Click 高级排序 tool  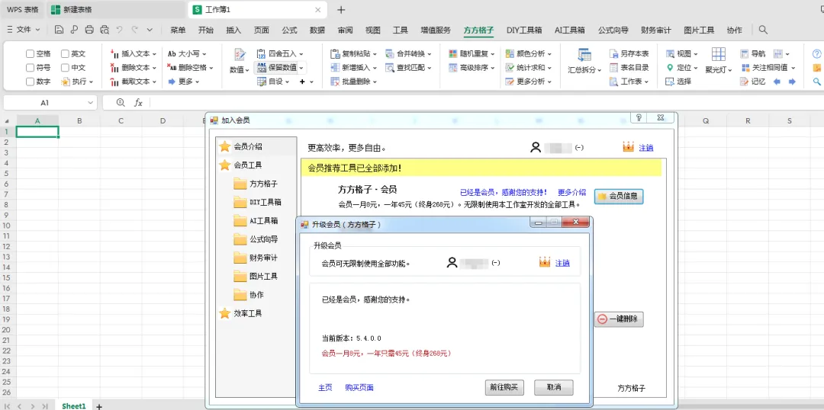(472, 67)
